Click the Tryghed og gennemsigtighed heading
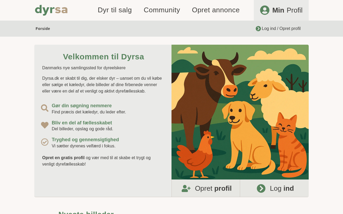343x214 pixels. click(85, 140)
